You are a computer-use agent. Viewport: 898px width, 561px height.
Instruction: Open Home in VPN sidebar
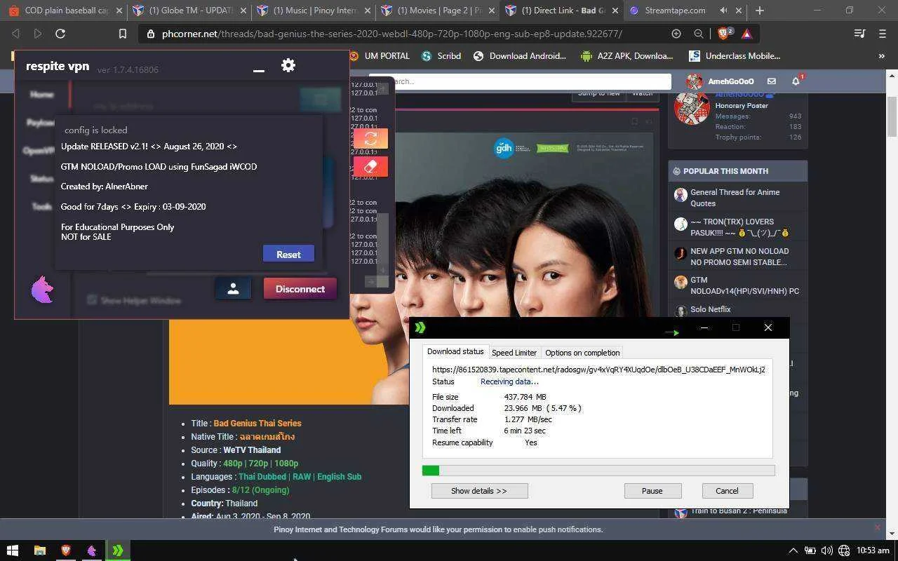[41, 94]
